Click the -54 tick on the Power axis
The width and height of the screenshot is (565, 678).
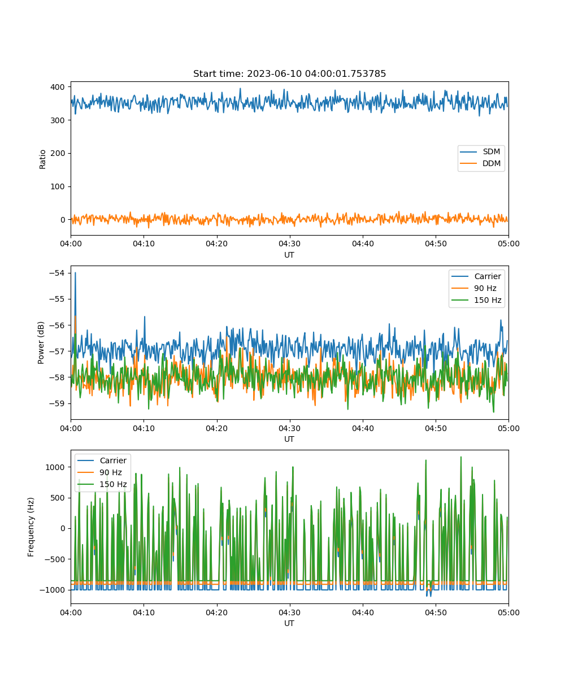[57, 273]
